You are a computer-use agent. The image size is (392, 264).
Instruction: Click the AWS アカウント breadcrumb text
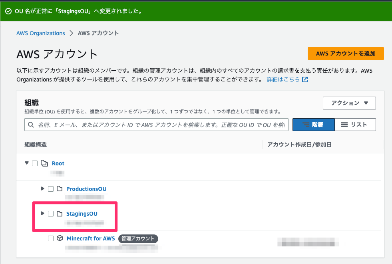(98, 33)
